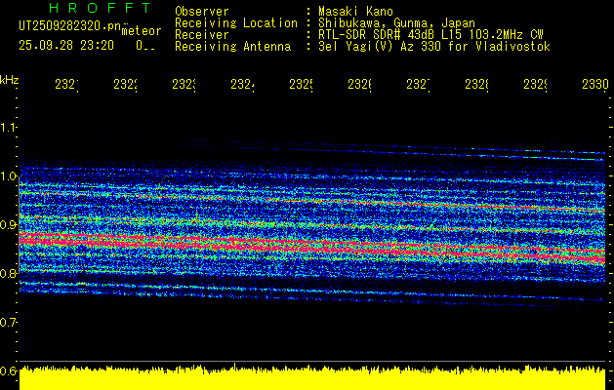
Task: Click the "Receiving Antenna" label
Action: [233, 47]
